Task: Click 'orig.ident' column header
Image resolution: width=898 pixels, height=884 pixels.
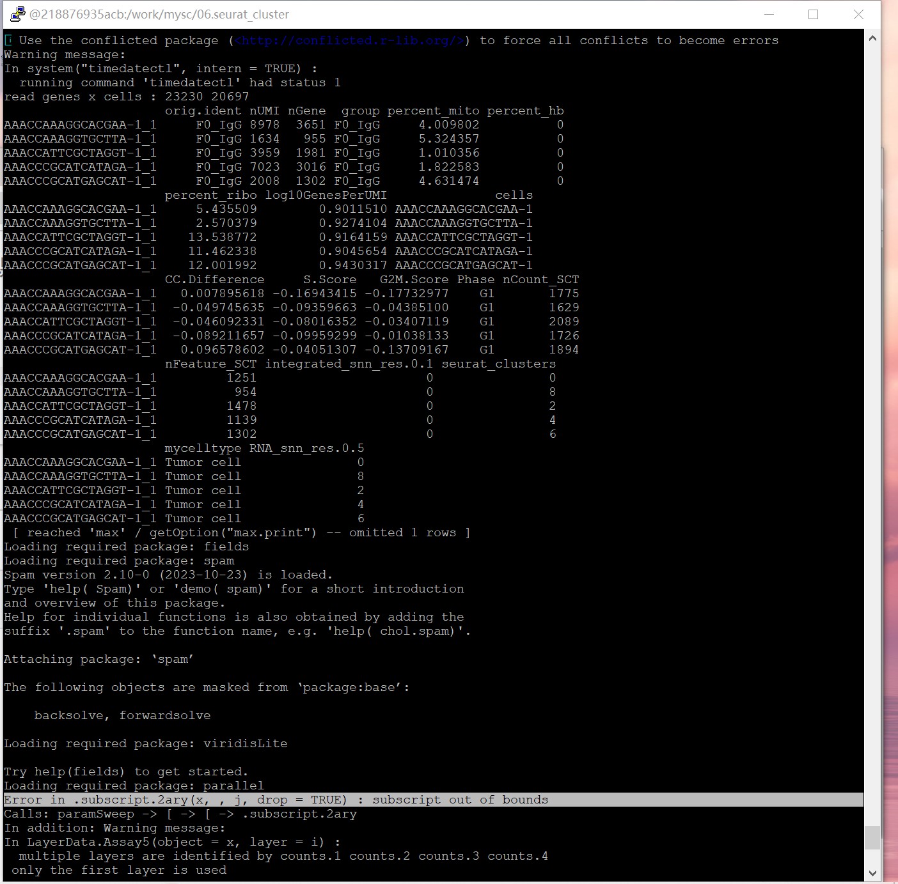Action: coord(203,111)
